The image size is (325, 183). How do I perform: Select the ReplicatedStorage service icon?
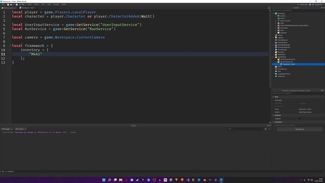pos(276,45)
